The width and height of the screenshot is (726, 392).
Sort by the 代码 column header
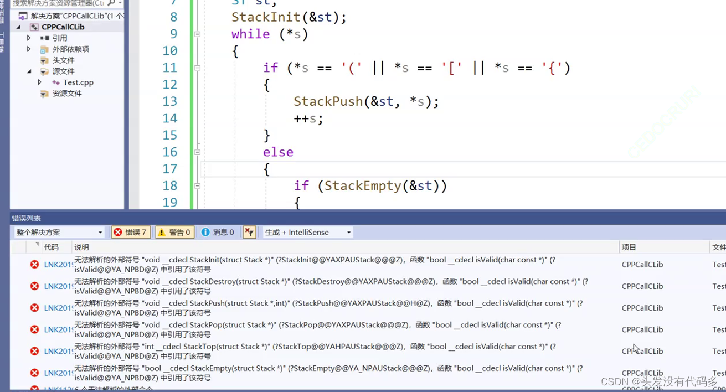click(x=57, y=247)
